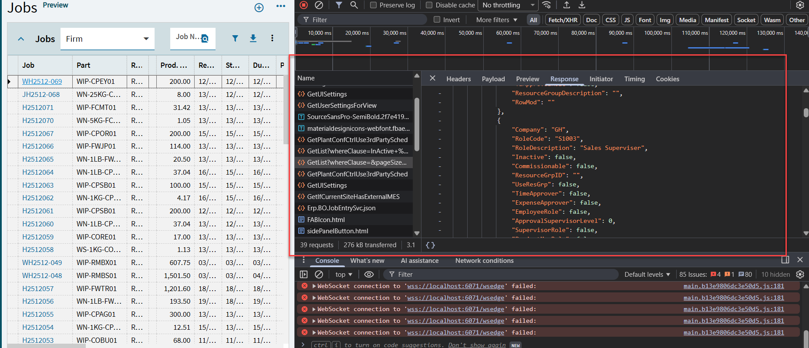Viewport: 809px width, 348px height.
Task: Clear the network log
Action: (319, 5)
